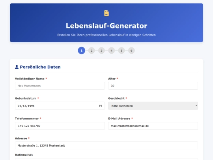Go to step 2 in progress indicator
Viewport: 213px width, 160px height.
[x=92, y=51]
